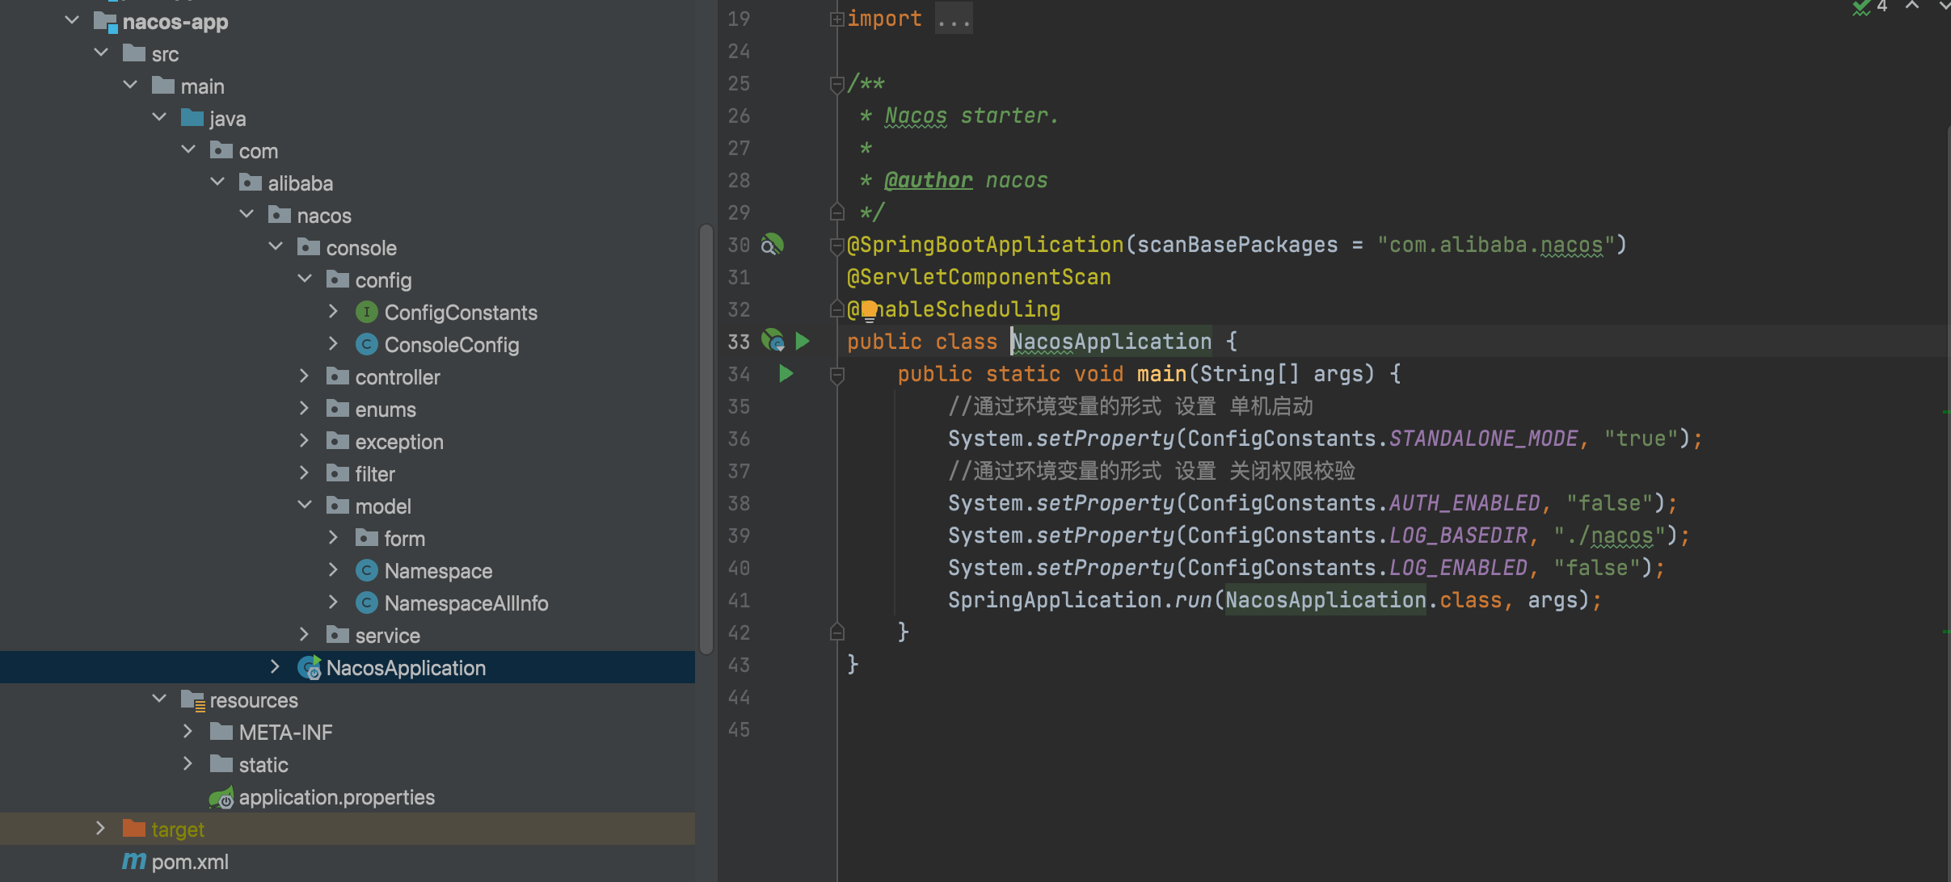This screenshot has width=1951, height=882.
Task: Expand the controller package node
Action: click(304, 376)
